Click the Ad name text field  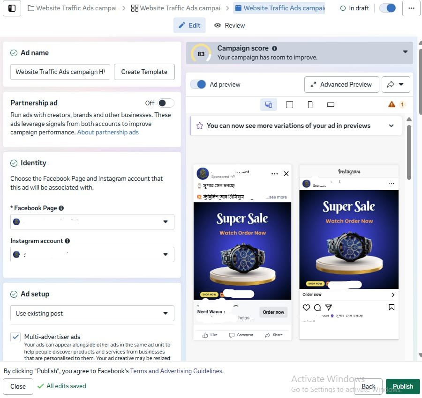click(x=60, y=72)
